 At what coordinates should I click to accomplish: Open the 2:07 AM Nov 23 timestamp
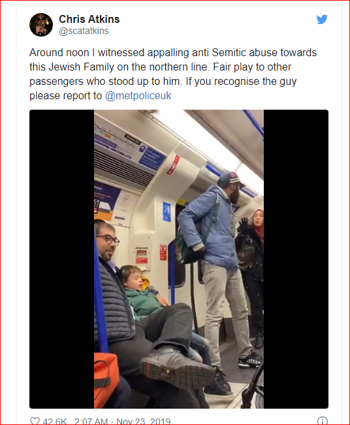122,422
